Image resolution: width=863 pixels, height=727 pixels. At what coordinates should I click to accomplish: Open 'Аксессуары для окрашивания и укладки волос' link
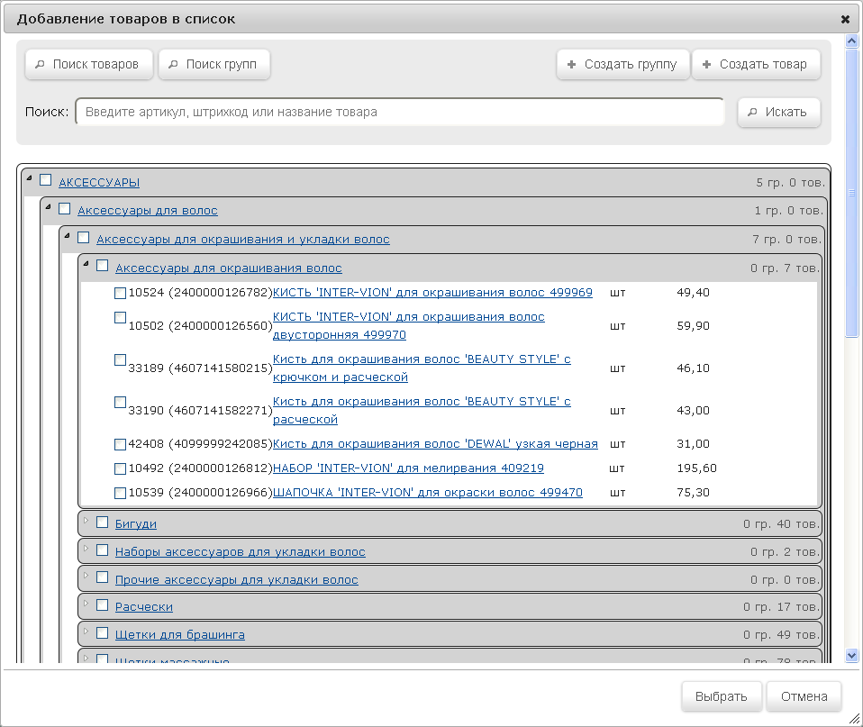(243, 240)
